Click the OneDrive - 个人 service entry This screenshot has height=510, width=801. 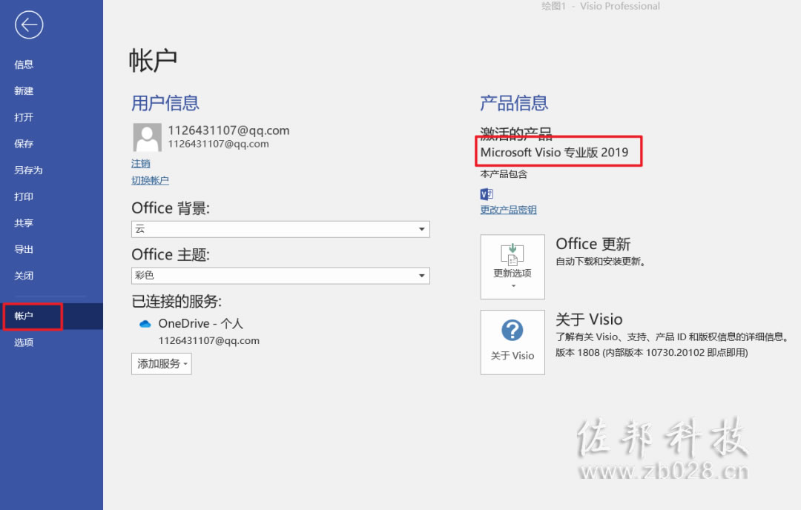pos(200,324)
